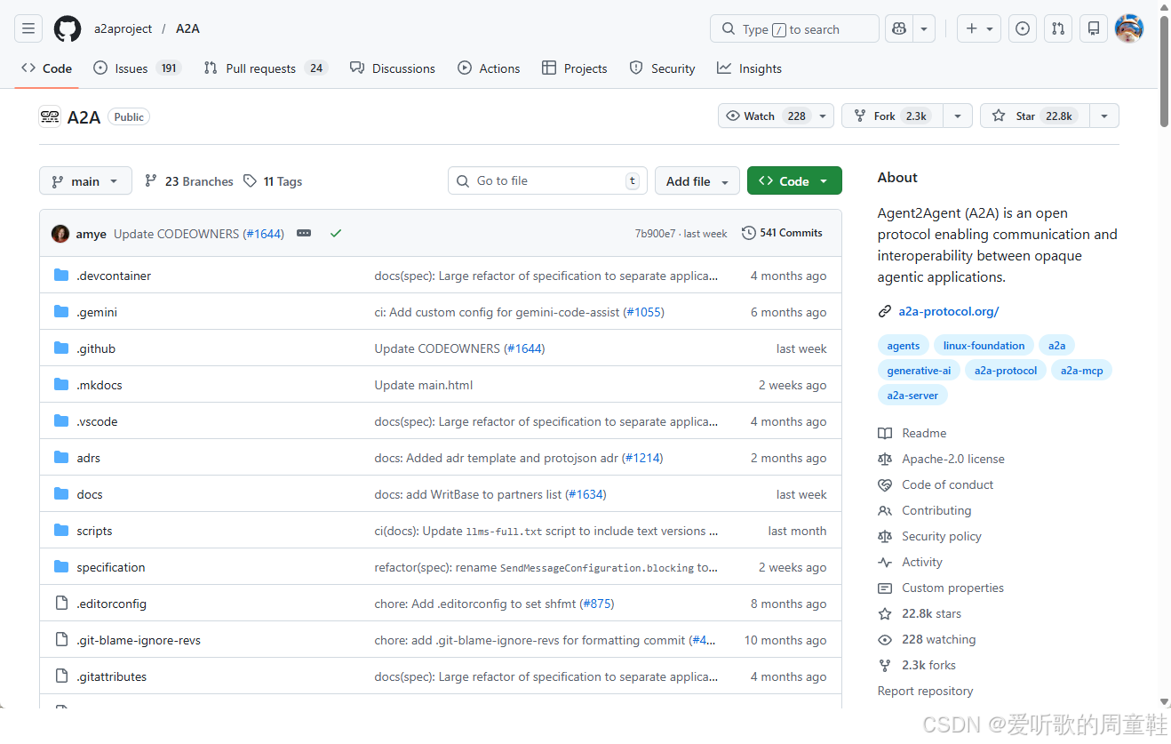This screenshot has height=744, width=1171.
Task: Open the scripts folder
Action: tap(94, 531)
